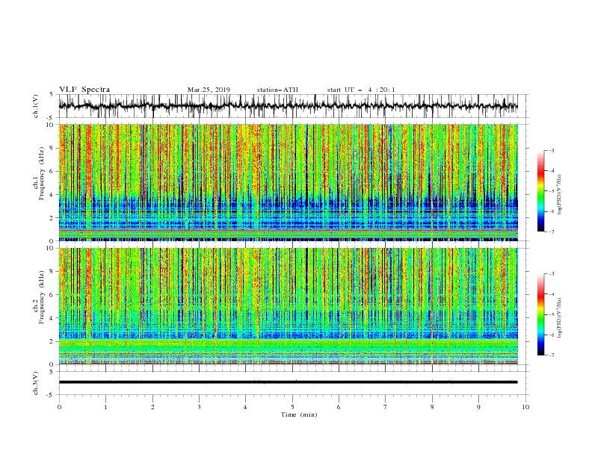This screenshot has width=592, height=457.
Task: Click time axis tick label "3"
Action: pos(199,407)
